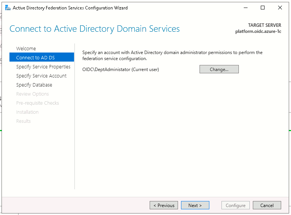The image size is (291, 215).
Task: Open Specify Service Properties step
Action: (x=43, y=67)
